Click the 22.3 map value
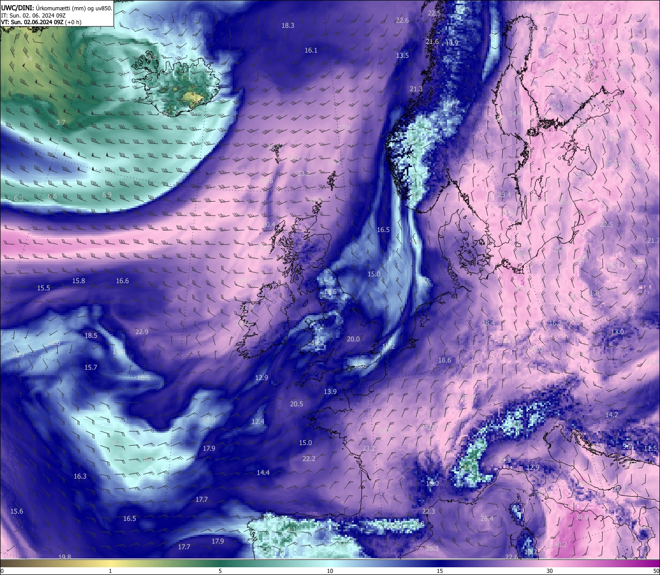 (428, 511)
